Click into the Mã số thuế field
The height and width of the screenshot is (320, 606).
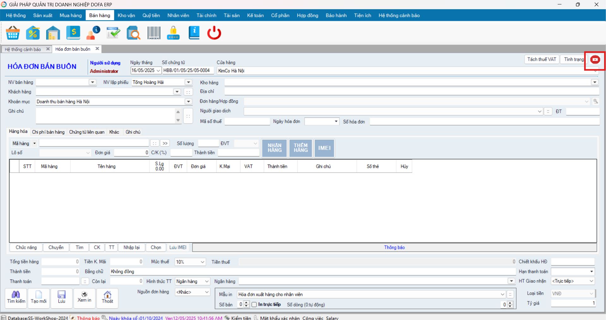247,121
